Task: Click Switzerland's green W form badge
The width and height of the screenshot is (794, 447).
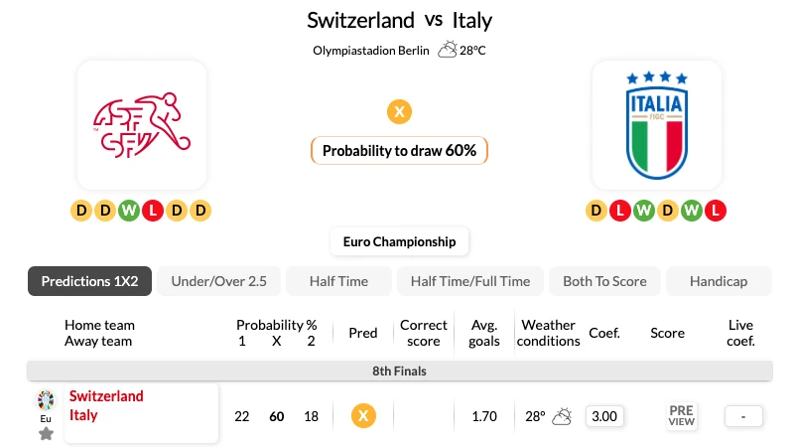Action: pyautogui.click(x=129, y=211)
